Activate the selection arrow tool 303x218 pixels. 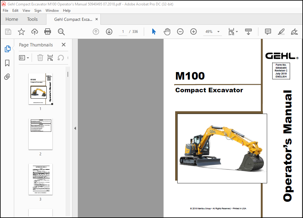pyautogui.click(x=154, y=31)
